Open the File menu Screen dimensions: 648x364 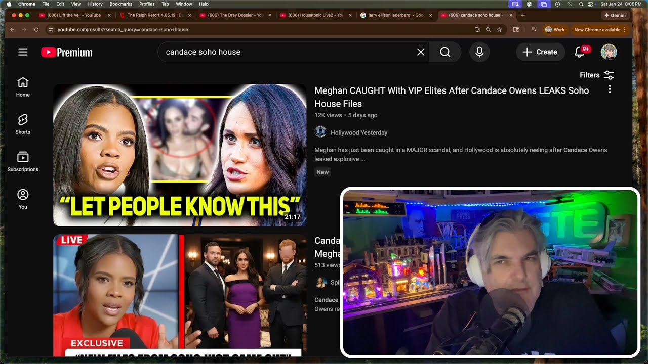tap(46, 4)
